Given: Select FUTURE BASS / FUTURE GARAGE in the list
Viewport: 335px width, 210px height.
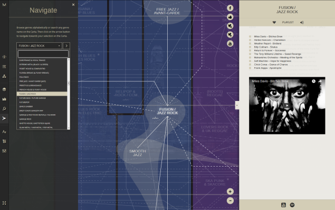Looking at the screenshot, I should pyautogui.click(x=42, y=98).
